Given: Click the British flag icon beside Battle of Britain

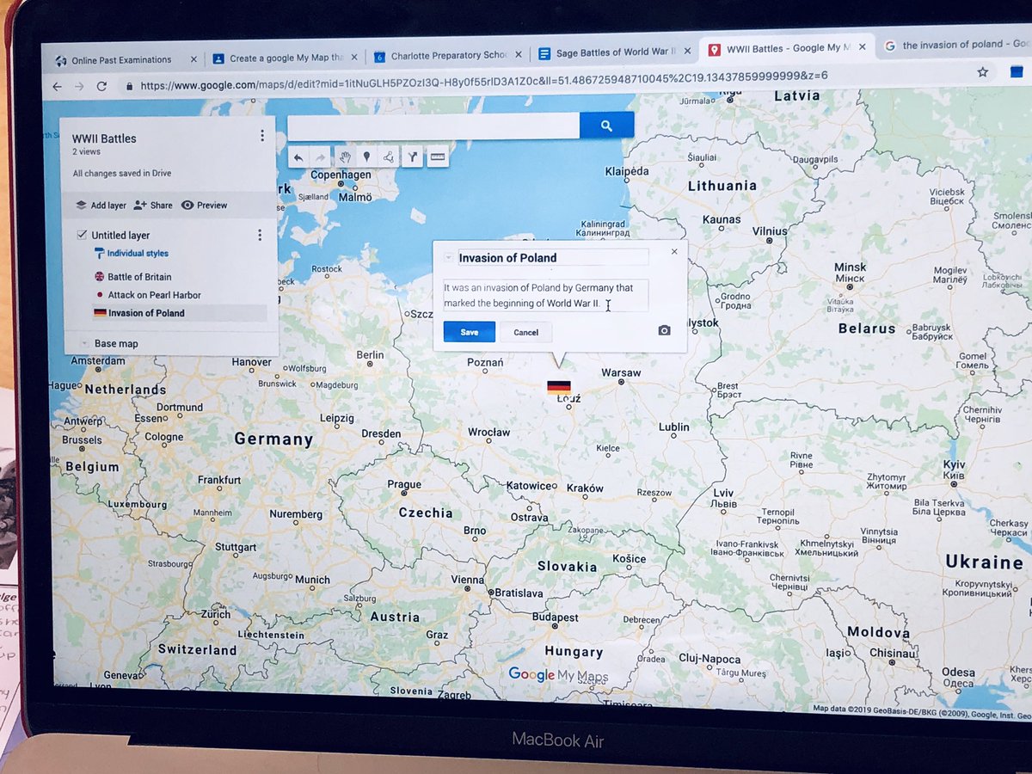Looking at the screenshot, I should point(100,277).
